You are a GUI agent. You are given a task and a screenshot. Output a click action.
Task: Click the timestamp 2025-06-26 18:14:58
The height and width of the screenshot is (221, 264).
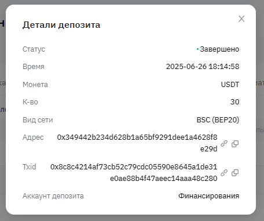coord(203,67)
